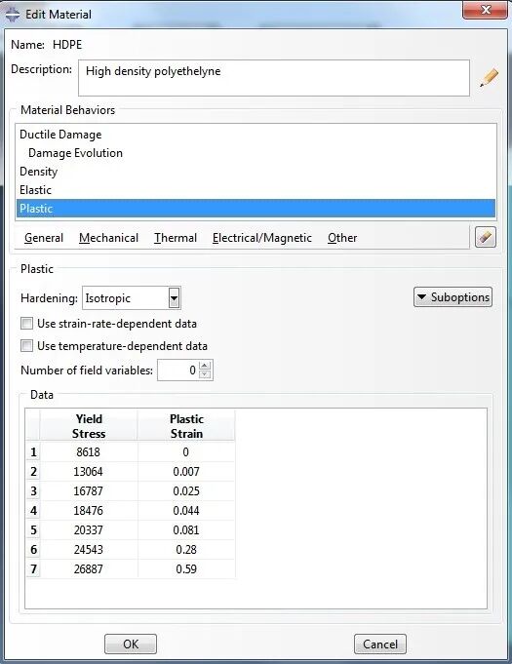Click the pencil icon beside Description field

(489, 78)
